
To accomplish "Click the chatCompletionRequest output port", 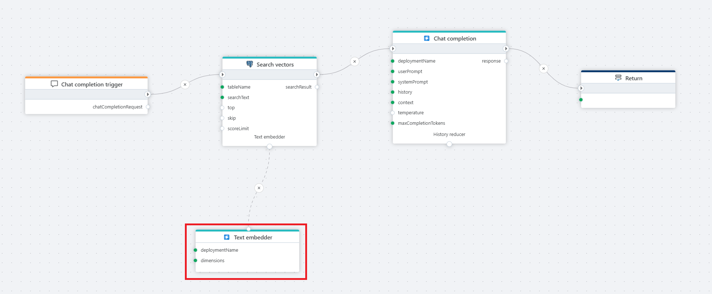I will tap(148, 107).
